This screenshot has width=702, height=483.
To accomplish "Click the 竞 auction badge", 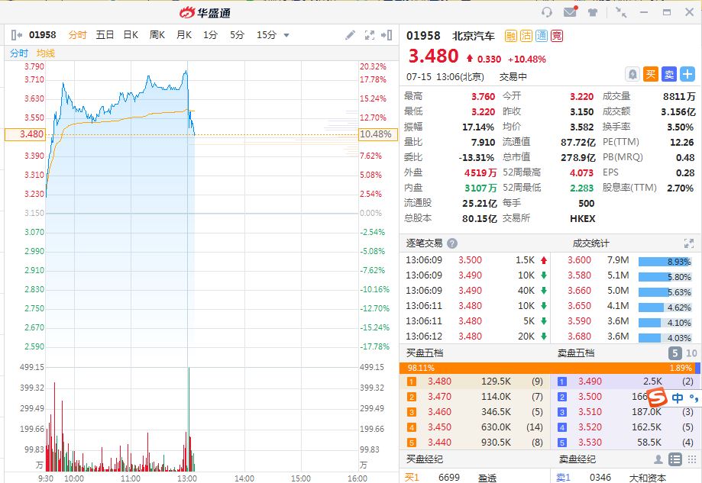I will 557,36.
